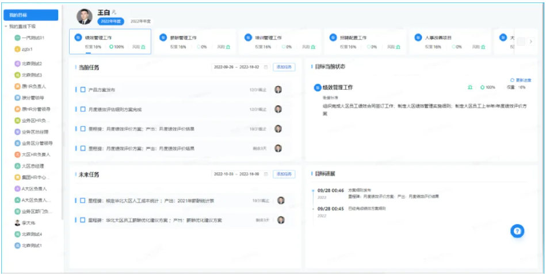Open 2022-10-03 date range picker
Viewport: 546px width, 274px height.
coord(240,174)
